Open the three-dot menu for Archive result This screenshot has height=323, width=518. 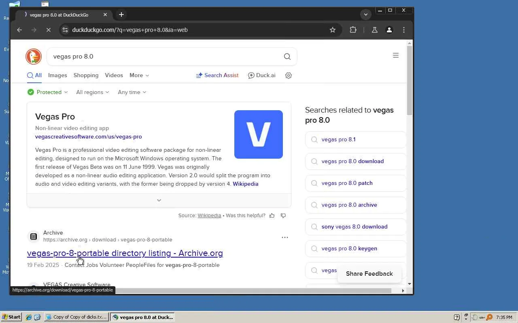pos(285,237)
